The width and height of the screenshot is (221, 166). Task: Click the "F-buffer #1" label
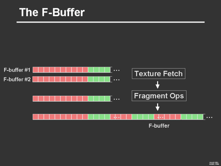pos(17,70)
